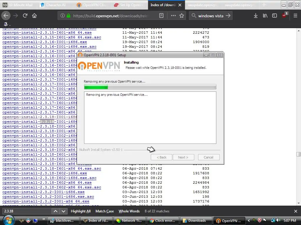Open the Network Ti... taskbar window
Screen dimensions: 301x225
click(x=130, y=221)
